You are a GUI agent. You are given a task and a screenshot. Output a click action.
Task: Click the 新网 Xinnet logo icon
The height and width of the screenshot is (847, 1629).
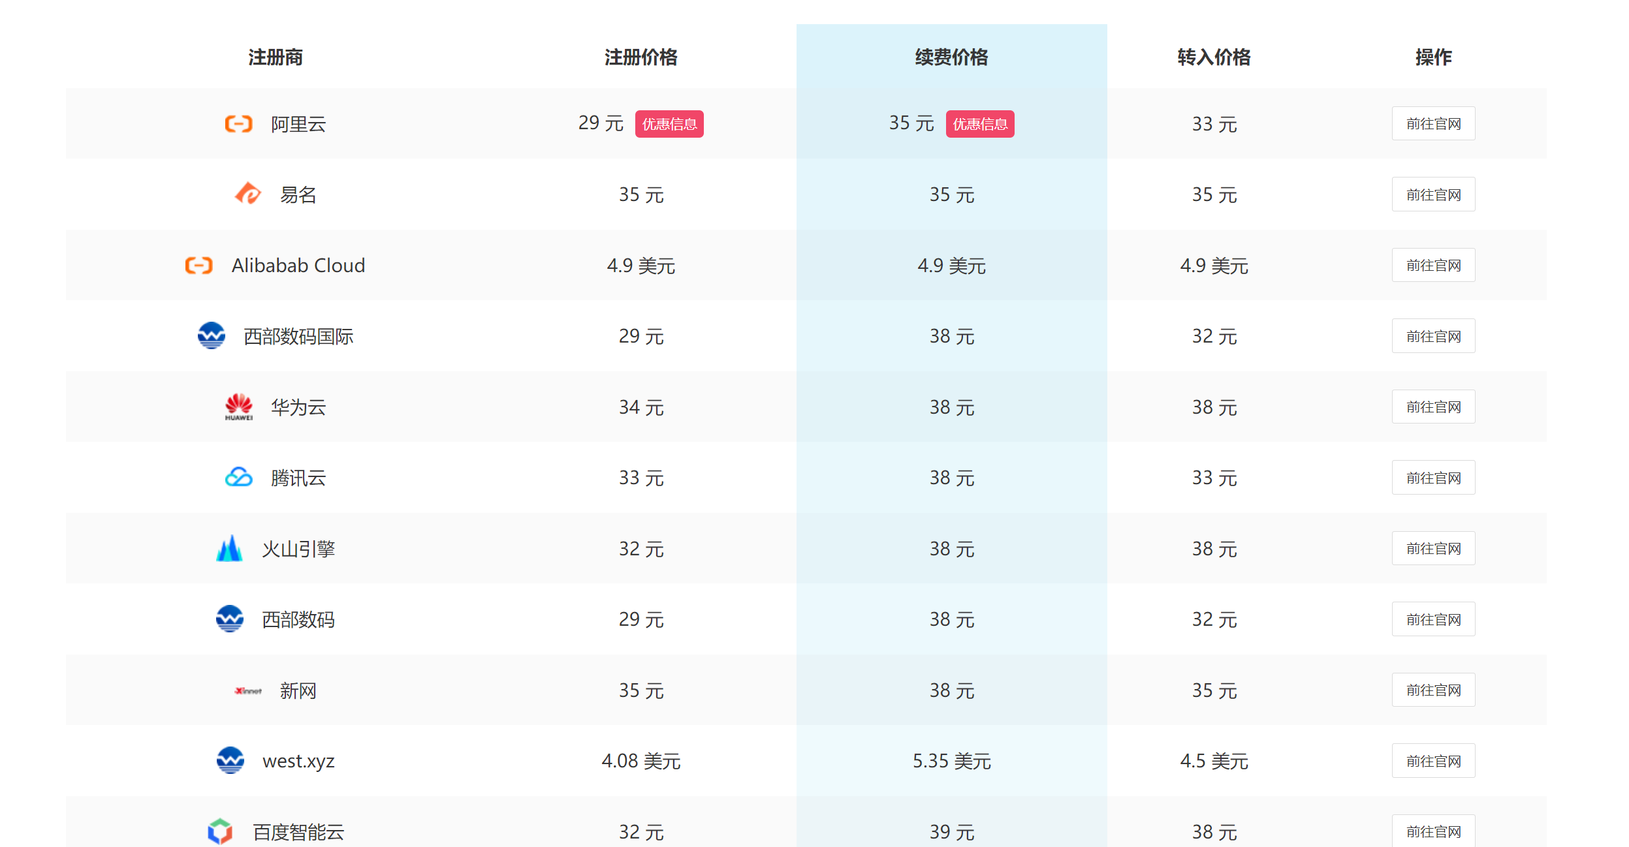pyautogui.click(x=247, y=690)
